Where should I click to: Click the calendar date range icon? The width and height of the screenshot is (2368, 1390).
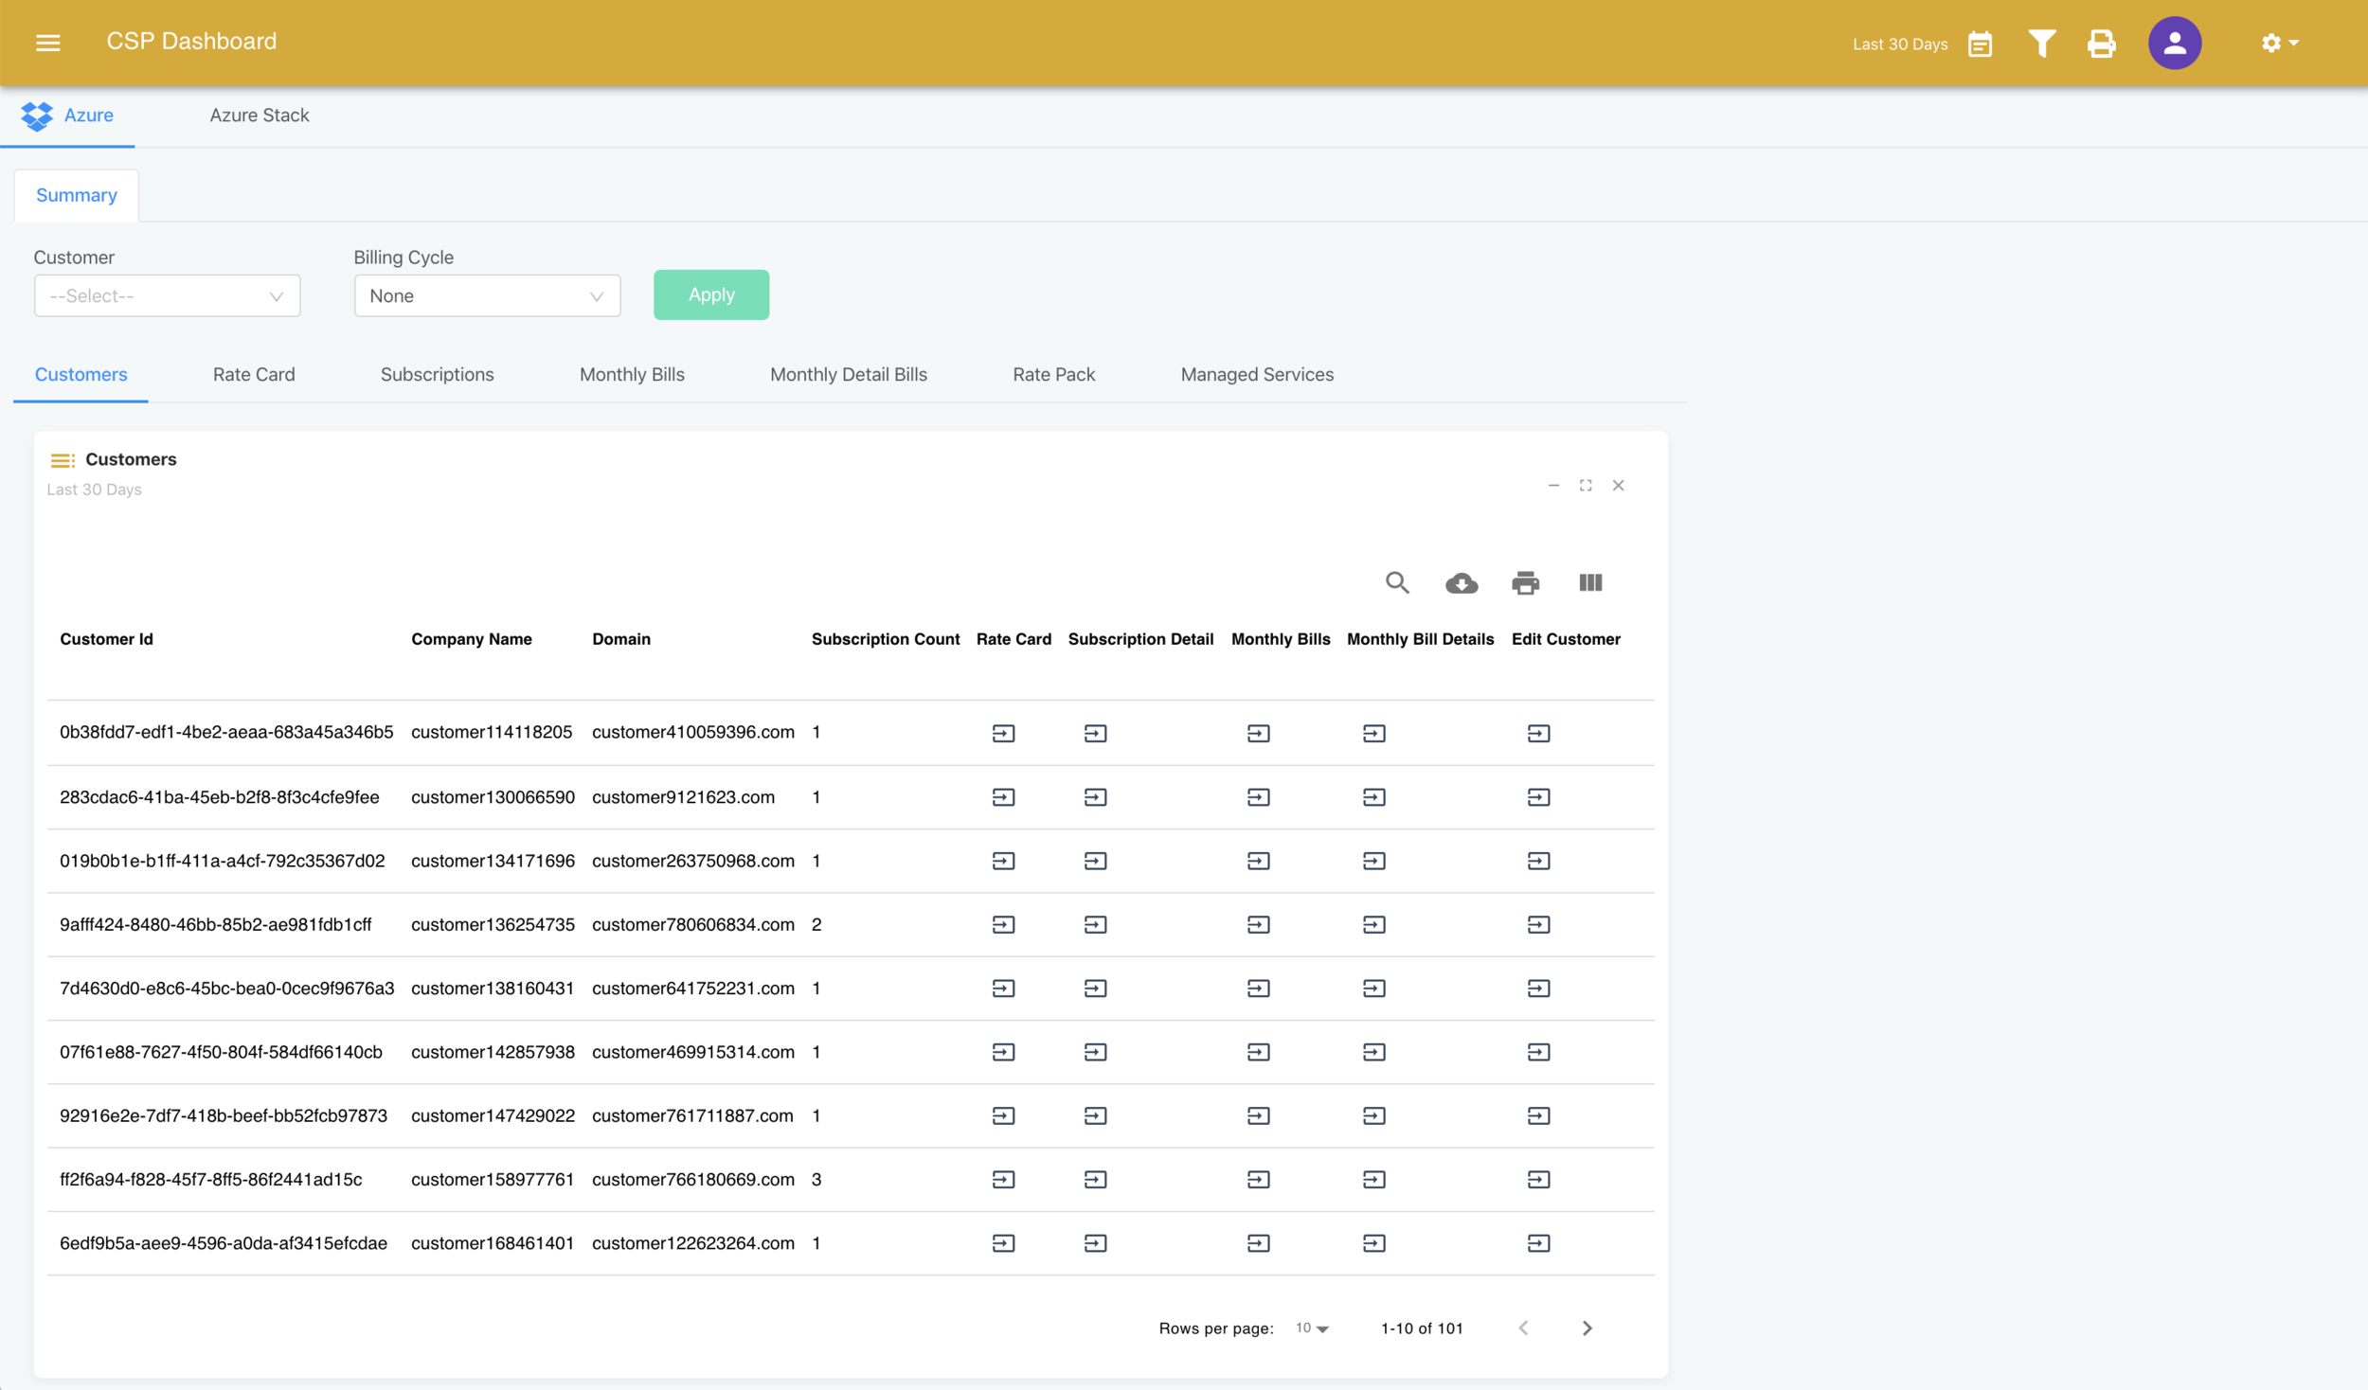(1980, 44)
